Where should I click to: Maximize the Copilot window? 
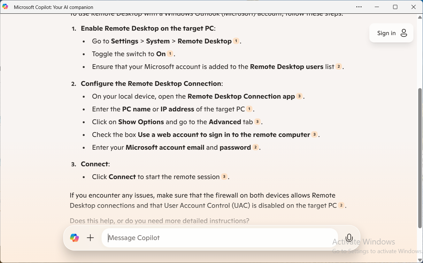tap(395, 7)
